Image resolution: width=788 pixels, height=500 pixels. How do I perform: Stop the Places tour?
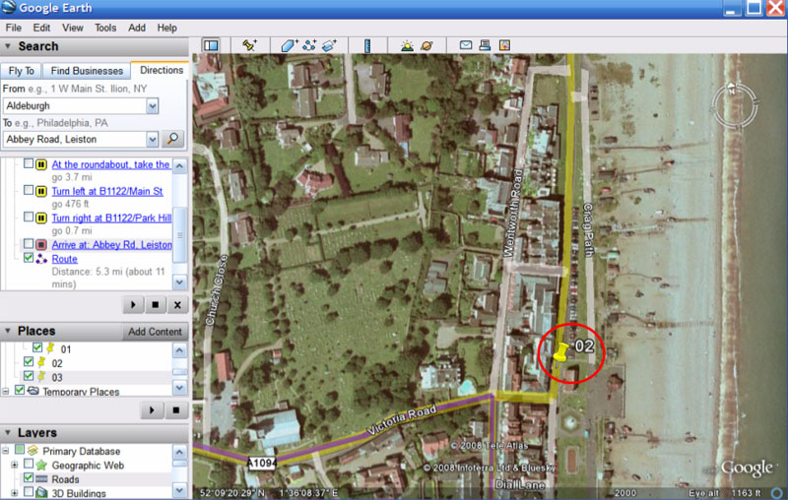(176, 410)
